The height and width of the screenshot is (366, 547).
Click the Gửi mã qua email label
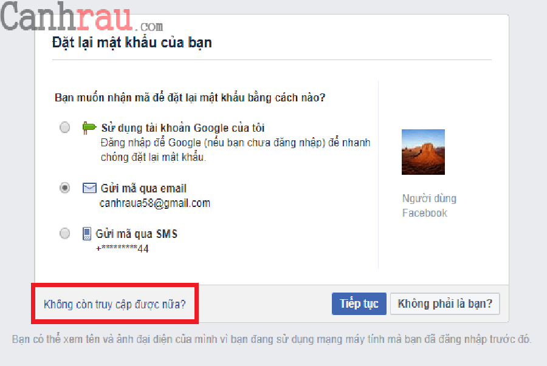point(143,188)
